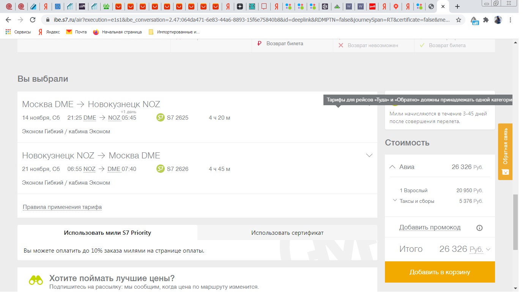This screenshot has height=294, width=525.
Task: Open the extension with the 'off' badge
Action: click(475, 20)
